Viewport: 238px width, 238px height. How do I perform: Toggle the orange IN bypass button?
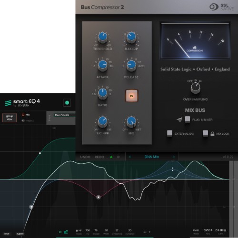tap(131, 96)
